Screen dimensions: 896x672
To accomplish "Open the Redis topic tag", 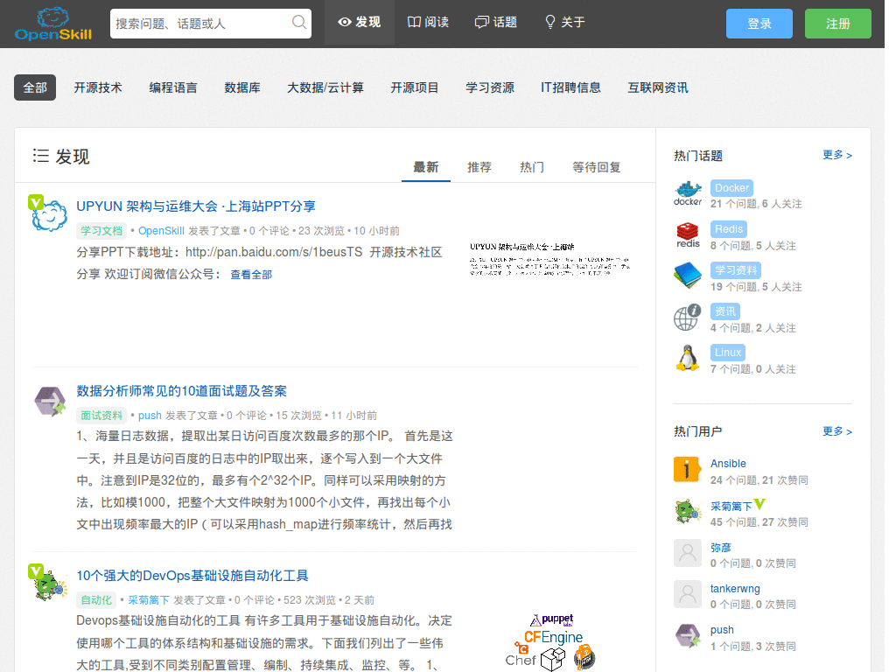I will click(x=729, y=229).
